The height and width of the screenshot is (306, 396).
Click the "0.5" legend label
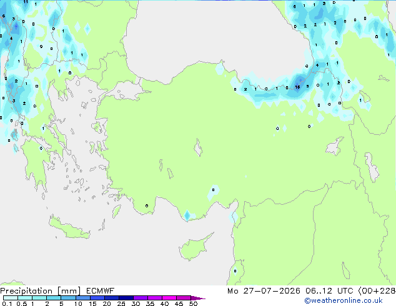coord(22,304)
